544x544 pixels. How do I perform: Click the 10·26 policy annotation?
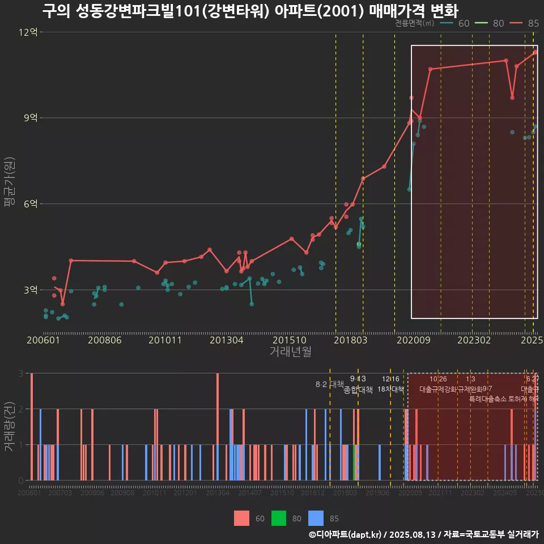tap(438, 379)
